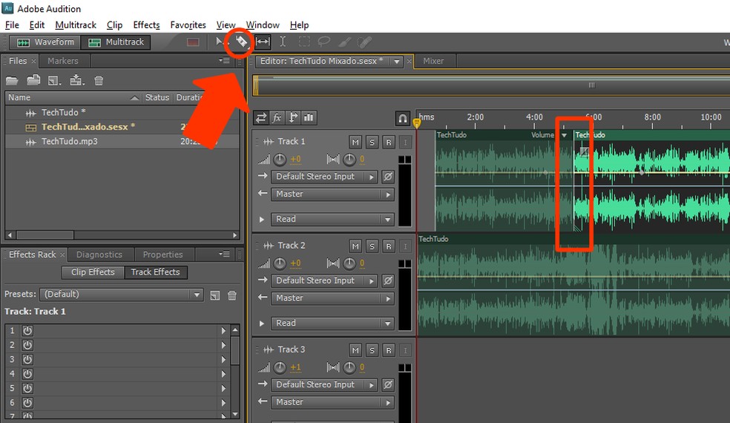Toggle Track 3 polarity reverse icon
The width and height of the screenshot is (730, 423).
coord(388,384)
